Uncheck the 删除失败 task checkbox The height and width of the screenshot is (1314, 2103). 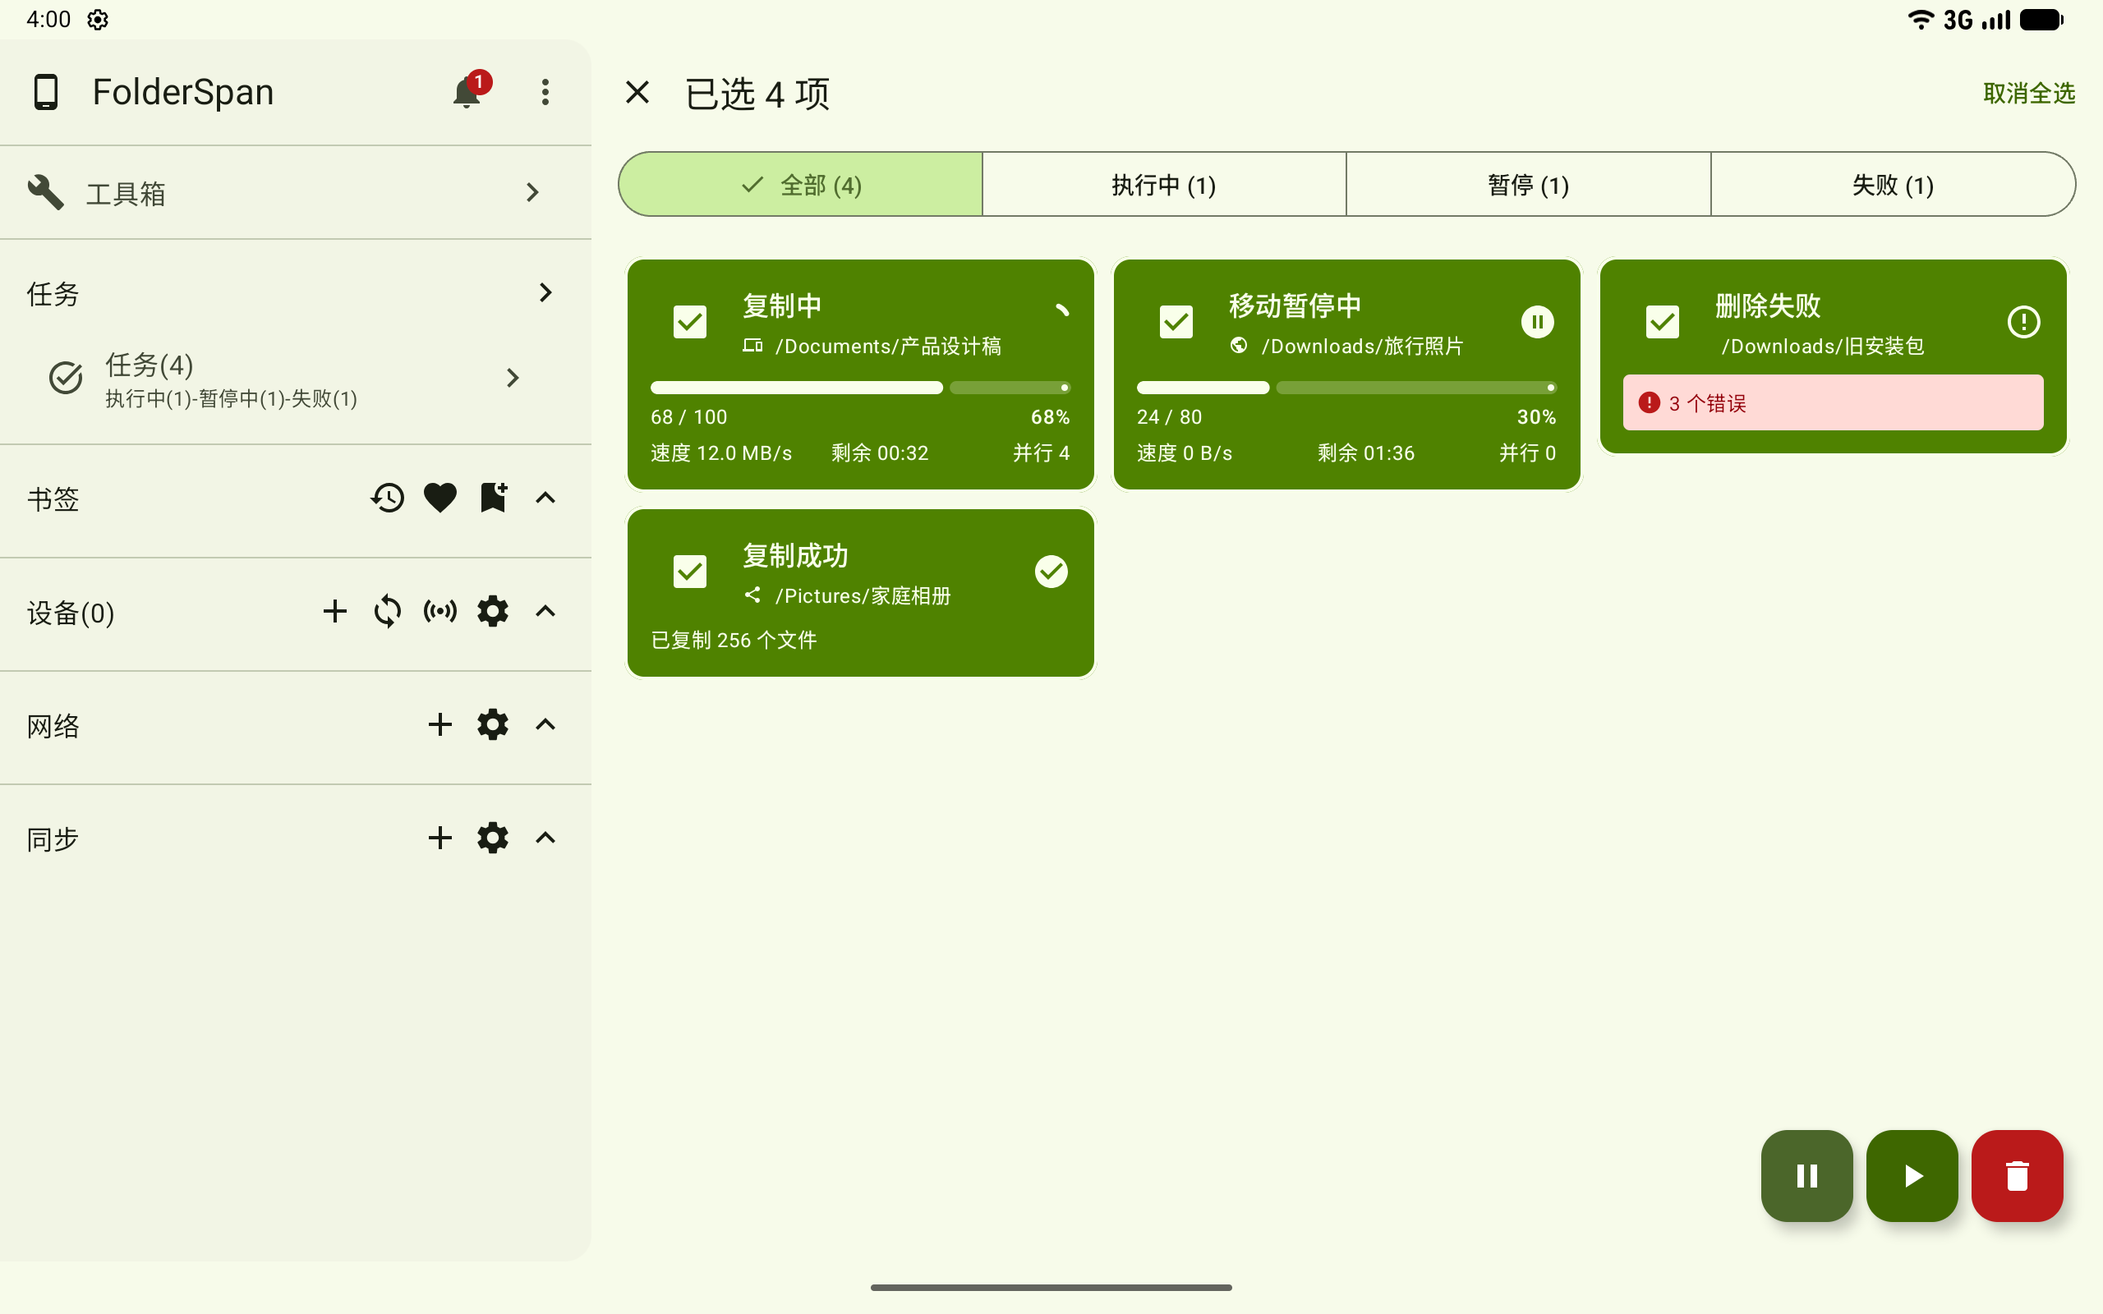point(1663,323)
